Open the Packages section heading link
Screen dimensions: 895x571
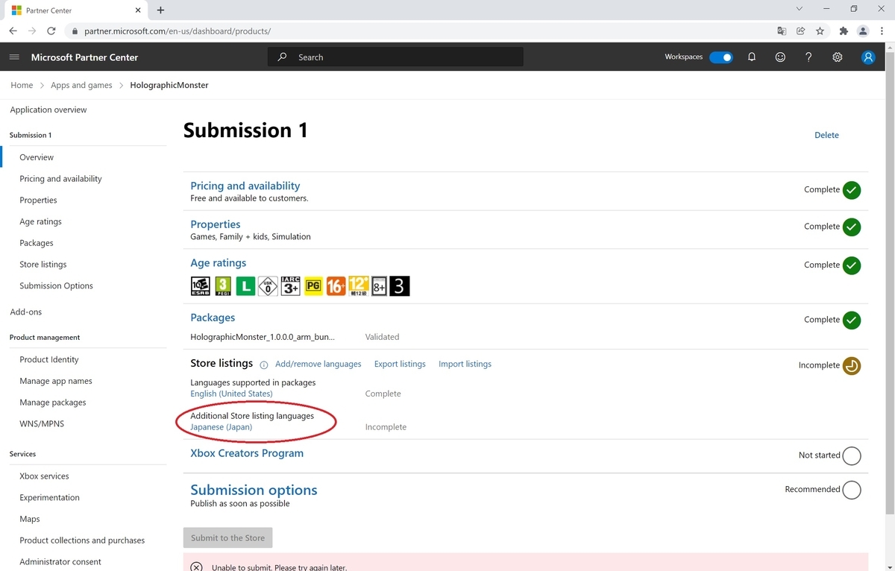click(213, 318)
